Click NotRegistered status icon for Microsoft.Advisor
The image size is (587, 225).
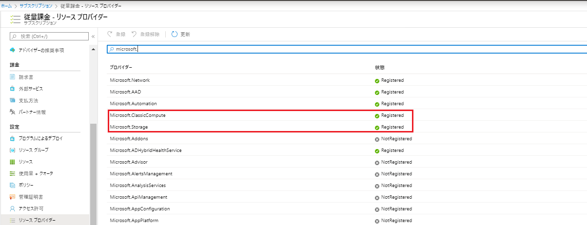[377, 163]
